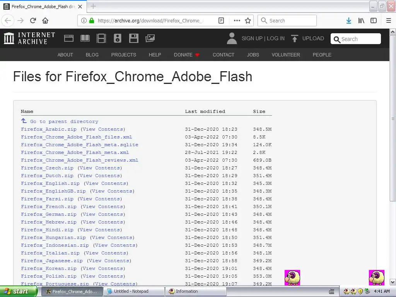Open page actions three-dots menu
This screenshot has height=297, width=396.
[x=237, y=20]
